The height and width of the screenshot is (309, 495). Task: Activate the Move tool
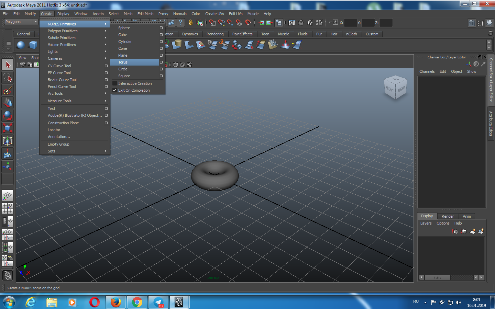(x=8, y=103)
